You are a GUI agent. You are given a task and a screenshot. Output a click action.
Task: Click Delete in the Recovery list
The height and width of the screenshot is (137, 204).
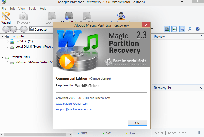point(172,133)
